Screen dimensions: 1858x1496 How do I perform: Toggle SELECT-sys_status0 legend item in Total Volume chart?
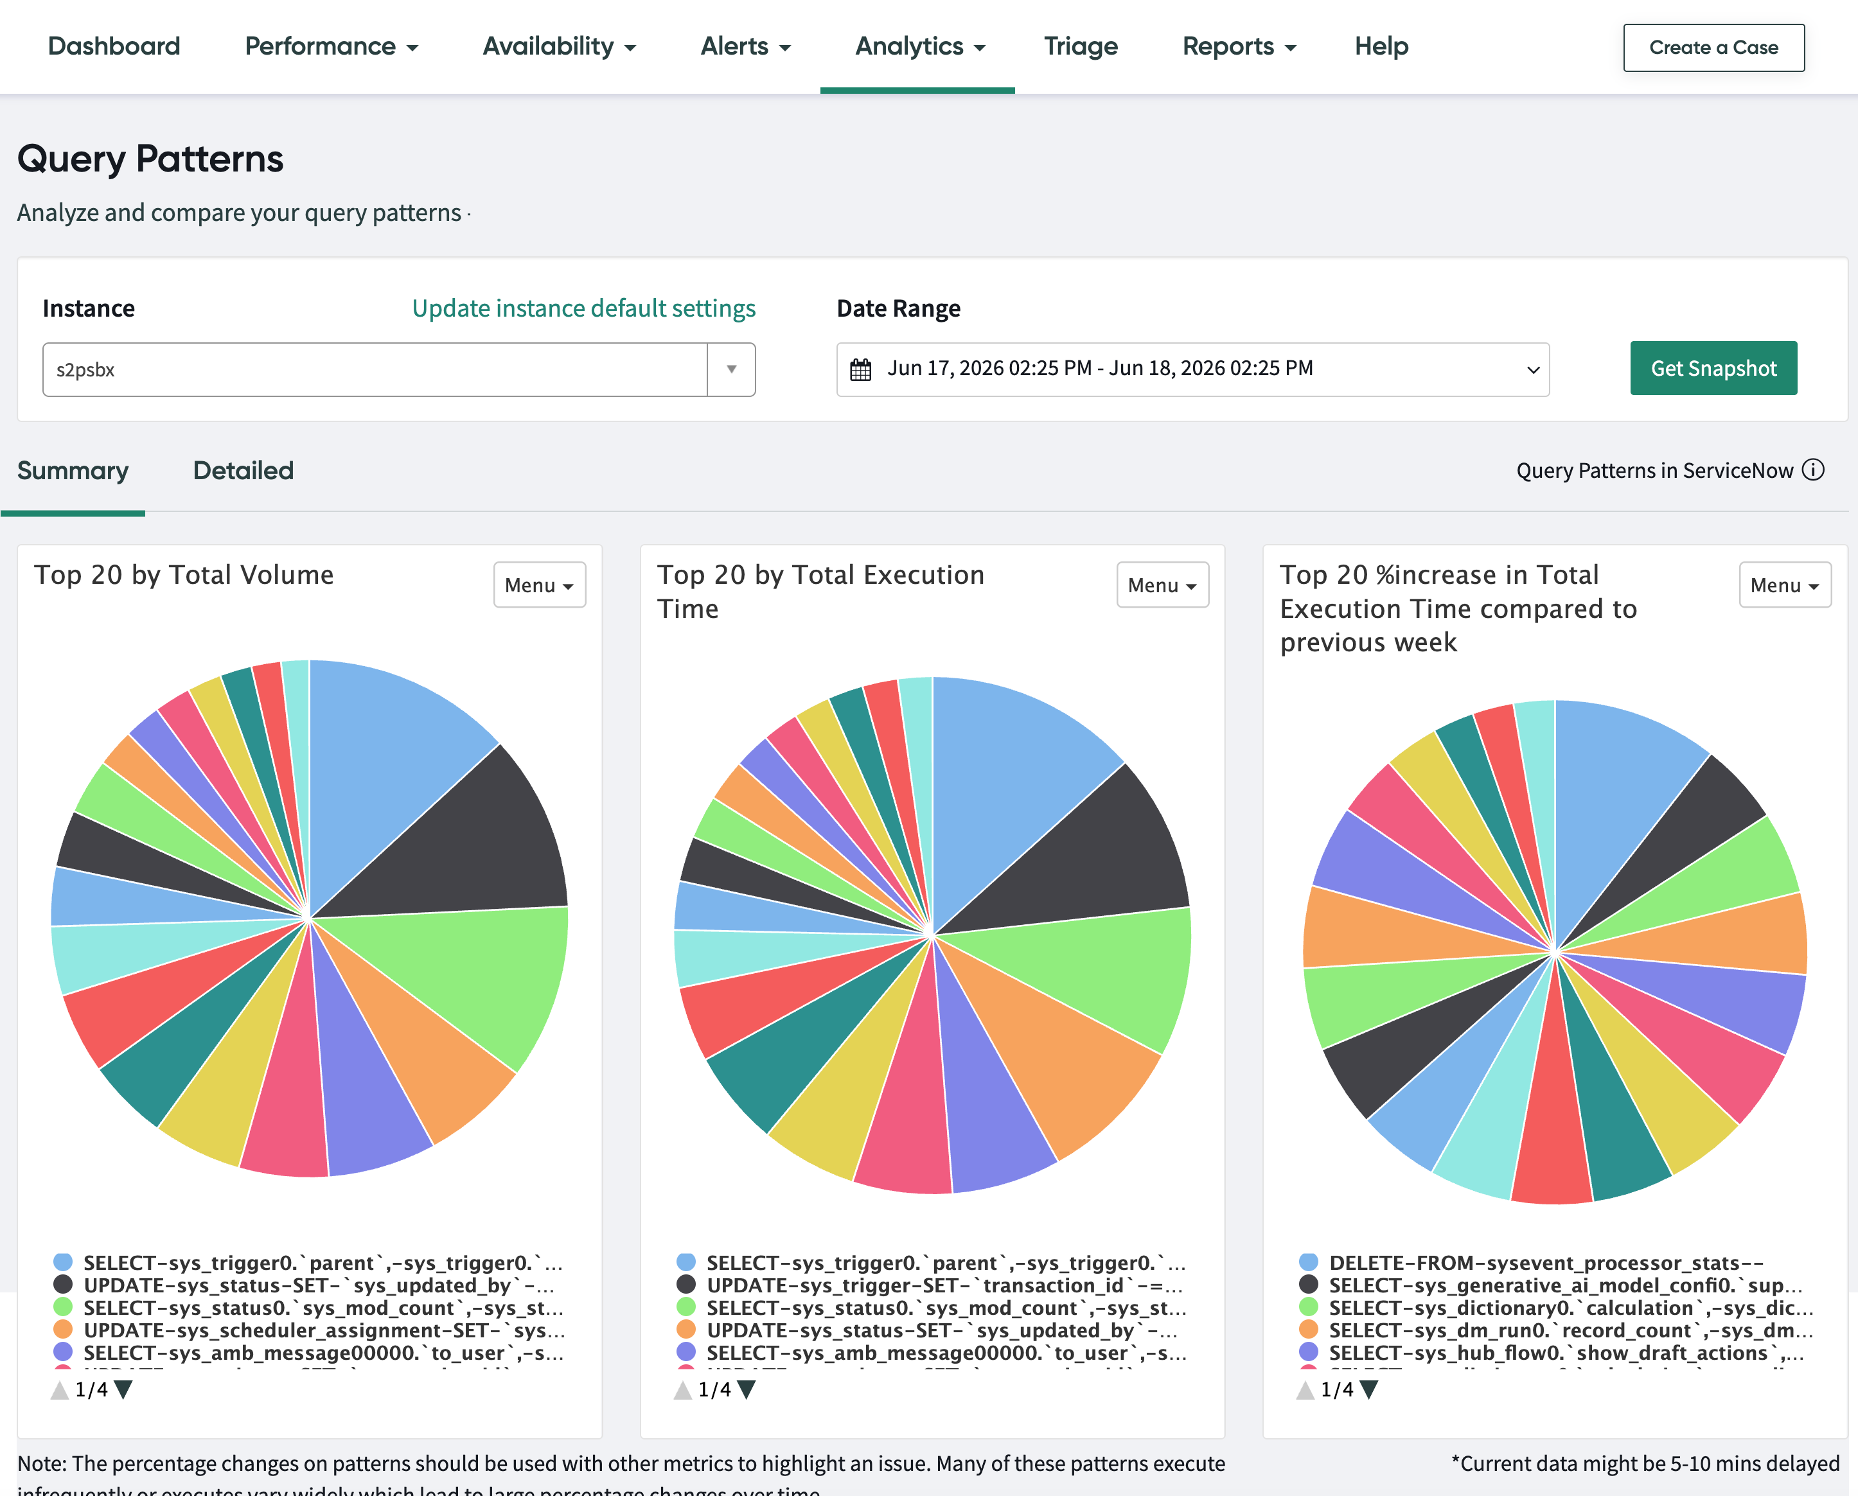click(308, 1308)
